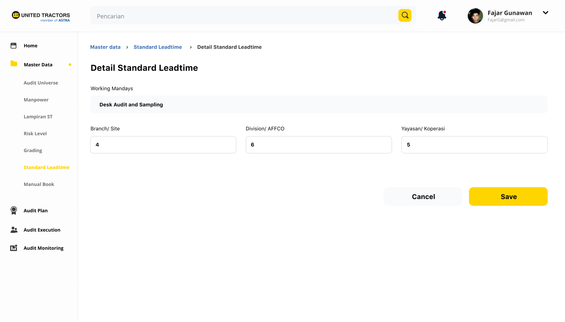Go to Risk Level page
Viewport: 565px width, 322px height.
coord(35,134)
